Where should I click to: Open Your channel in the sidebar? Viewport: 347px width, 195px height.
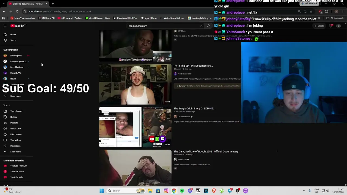(16, 111)
